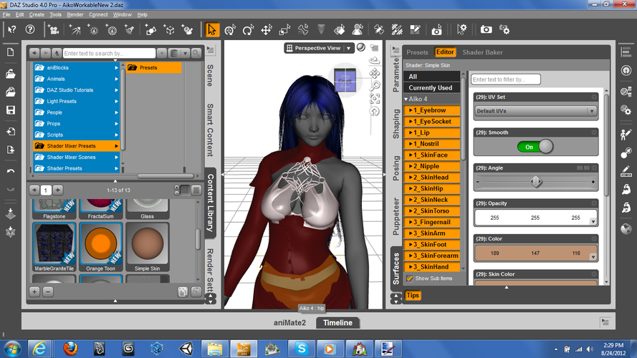
Task: Click the Undo arrow in left sidebar
Action: tap(11, 171)
